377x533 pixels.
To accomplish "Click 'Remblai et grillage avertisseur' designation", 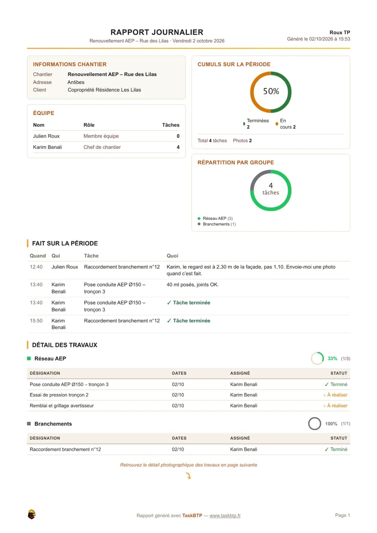I will (x=62, y=406).
